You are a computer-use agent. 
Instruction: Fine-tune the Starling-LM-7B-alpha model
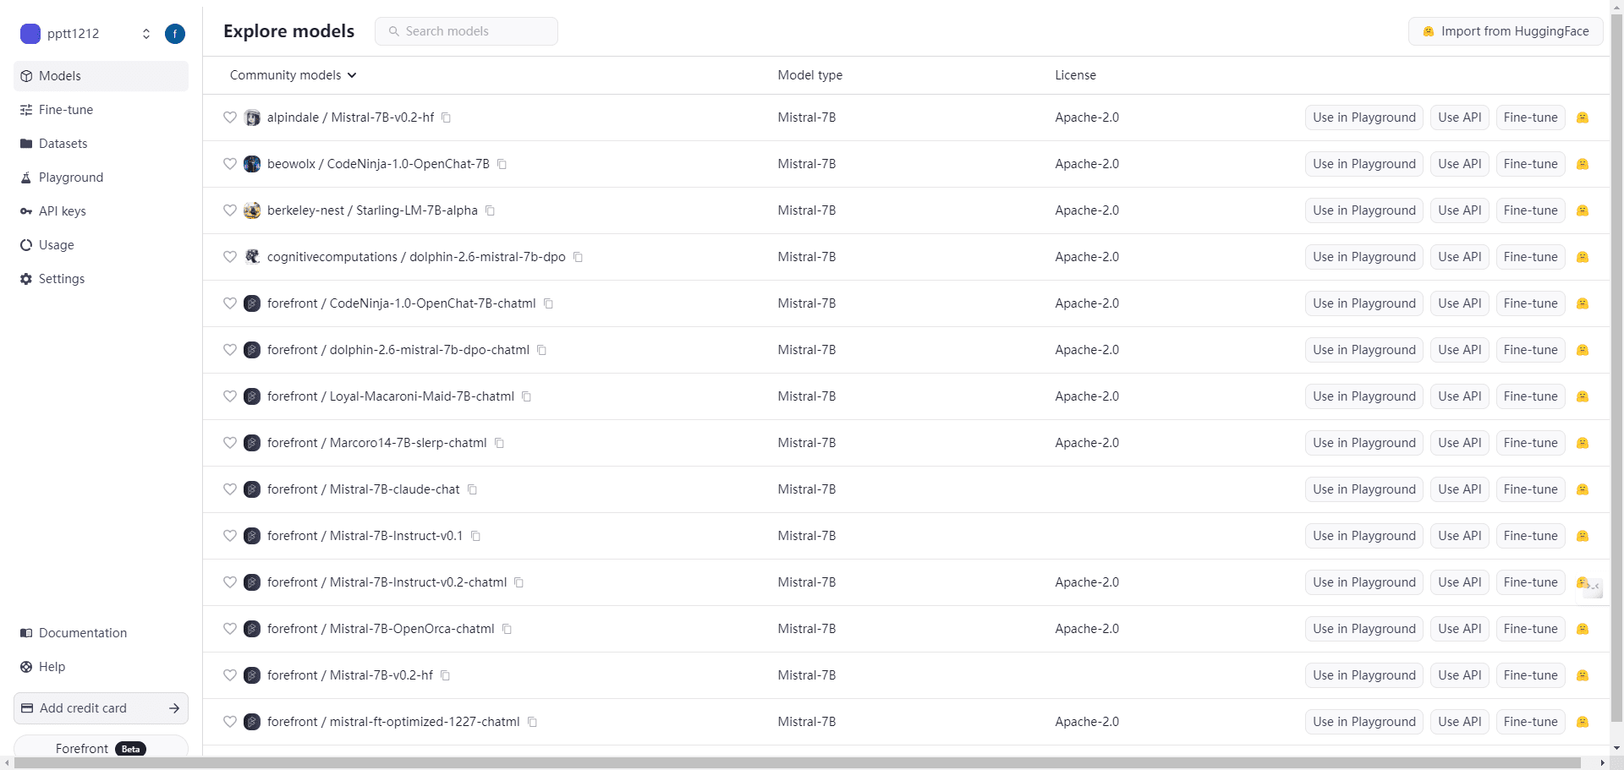click(1530, 210)
